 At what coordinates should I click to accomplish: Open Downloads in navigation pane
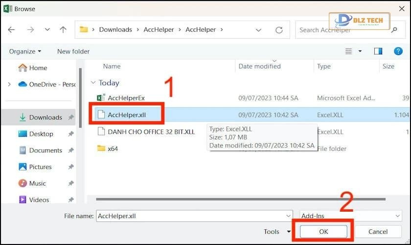pyautogui.click(x=46, y=118)
